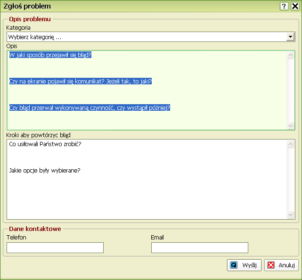The image size is (302, 280).
Task: Open the Wybierz kategorię combo box
Action: 151,37
